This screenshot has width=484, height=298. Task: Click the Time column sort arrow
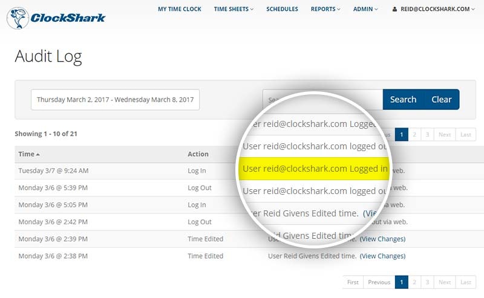38,154
